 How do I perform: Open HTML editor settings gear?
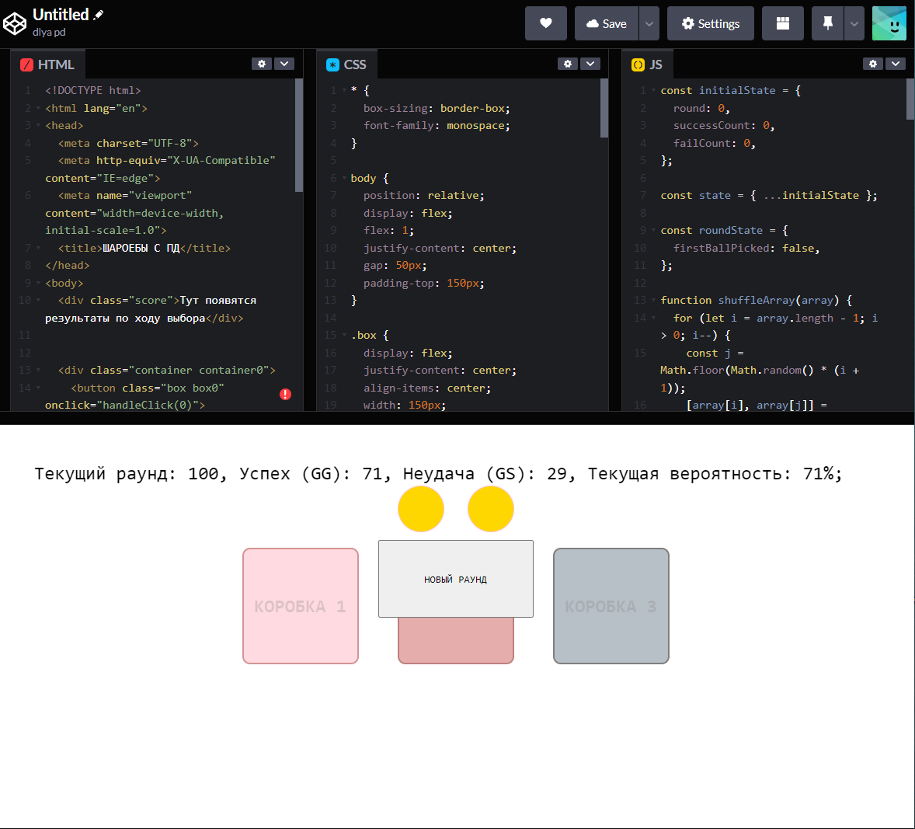(x=262, y=64)
